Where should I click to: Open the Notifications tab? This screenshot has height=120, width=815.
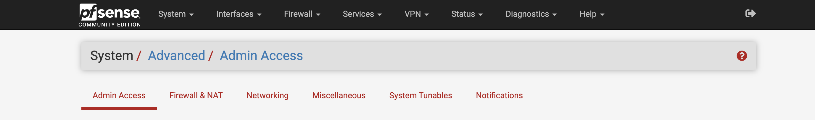499,96
